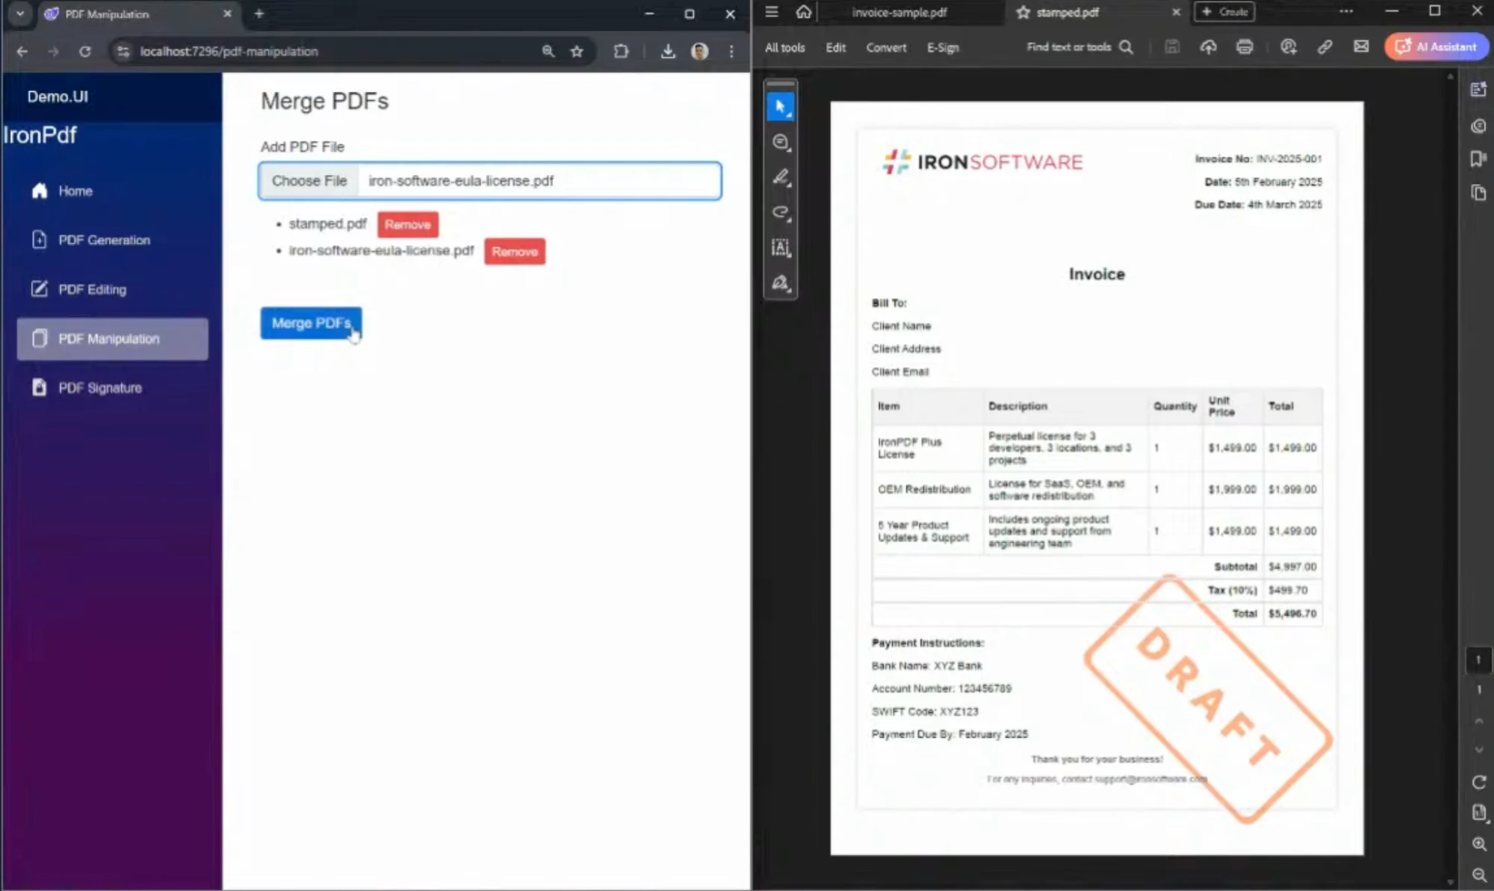Screen dimensions: 1494x891
Task: Click the email envelope icon
Action: pyautogui.click(x=1361, y=47)
